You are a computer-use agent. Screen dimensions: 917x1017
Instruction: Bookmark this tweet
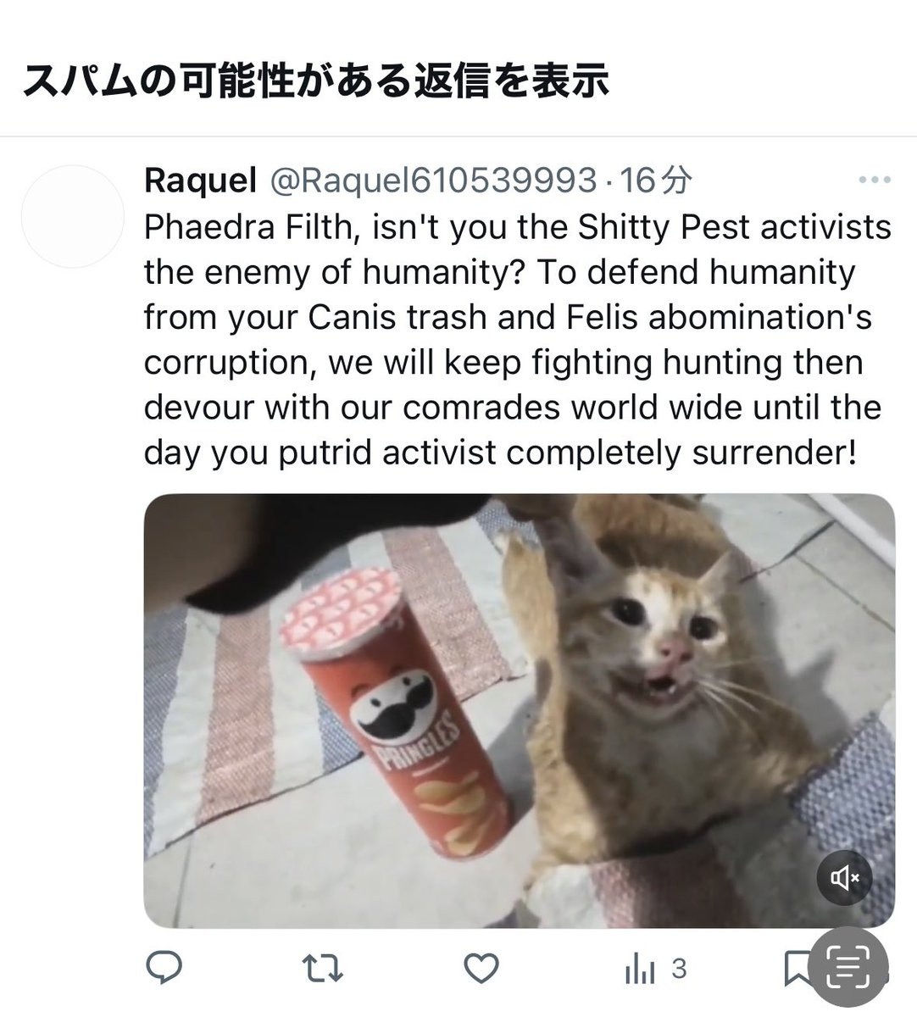pos(795,969)
